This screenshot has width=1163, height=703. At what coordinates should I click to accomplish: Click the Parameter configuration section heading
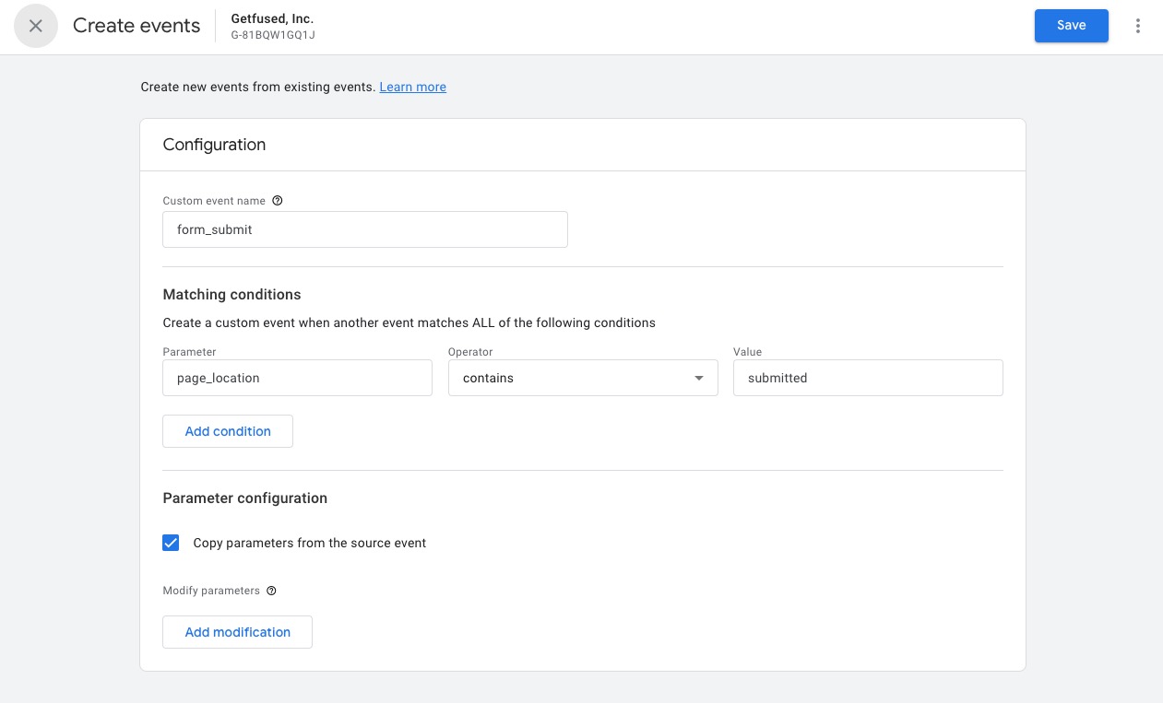(x=244, y=498)
